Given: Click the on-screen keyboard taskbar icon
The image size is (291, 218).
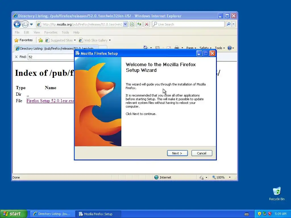Looking at the screenshot, I should tap(247, 214).
